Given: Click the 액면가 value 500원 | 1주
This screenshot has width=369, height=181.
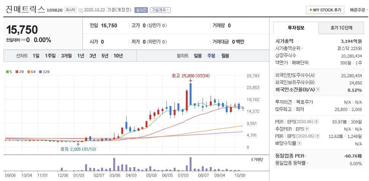Looking at the screenshot, I should [351, 63].
